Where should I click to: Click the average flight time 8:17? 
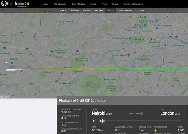click(64, 118)
